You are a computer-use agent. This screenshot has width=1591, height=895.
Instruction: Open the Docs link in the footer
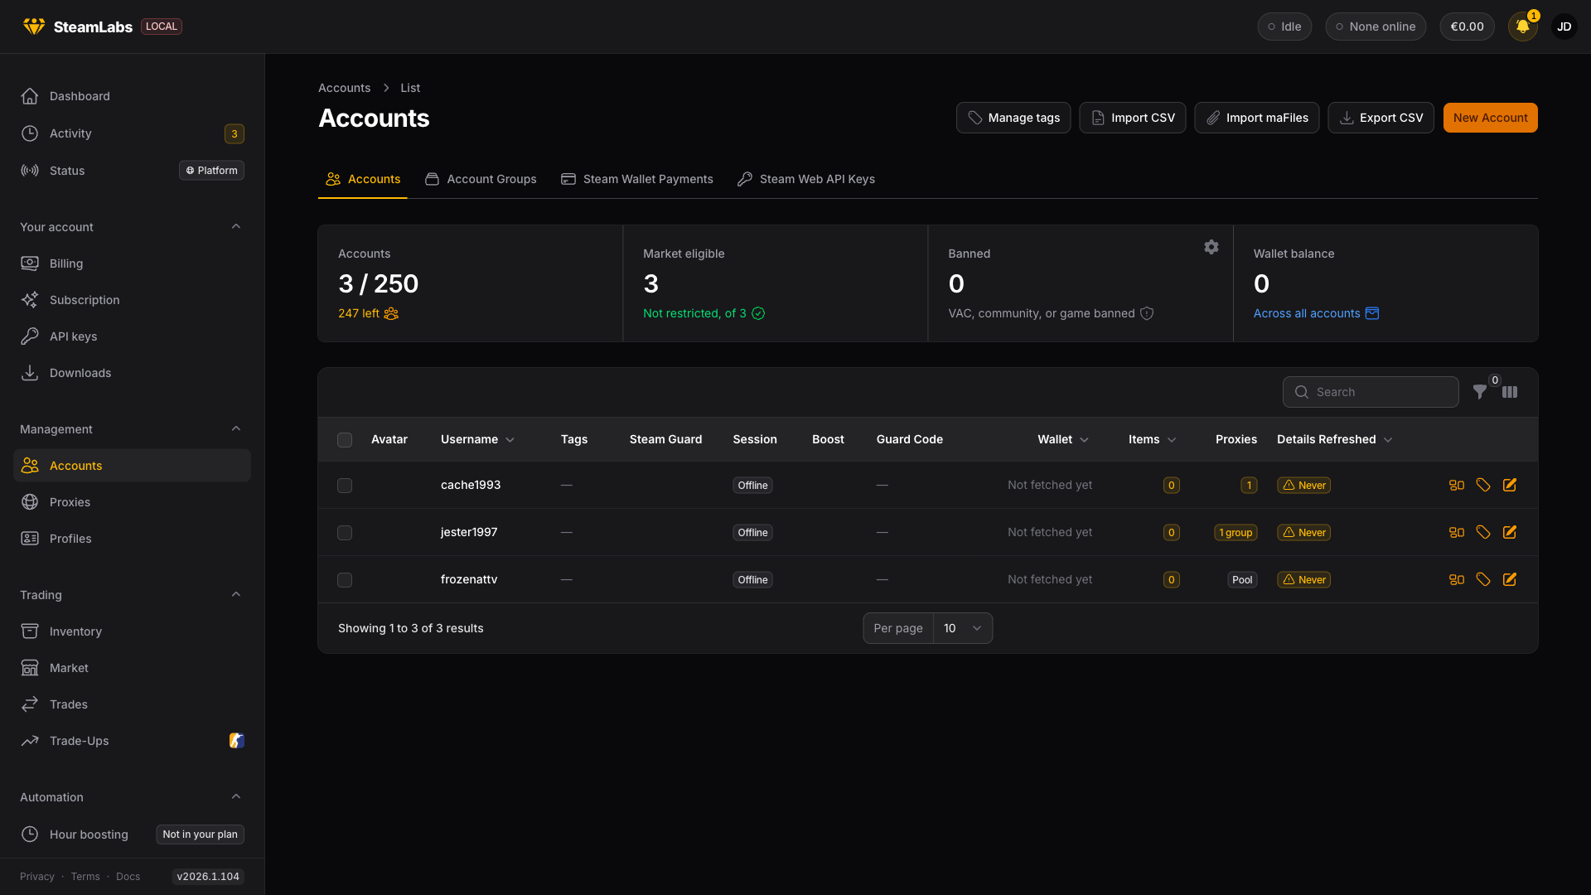[x=128, y=877]
